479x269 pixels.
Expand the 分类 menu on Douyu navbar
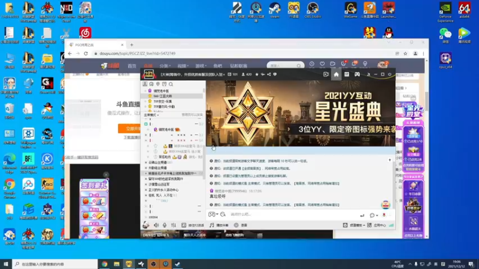(x=165, y=66)
